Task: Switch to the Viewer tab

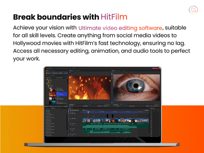Action: 113,71
